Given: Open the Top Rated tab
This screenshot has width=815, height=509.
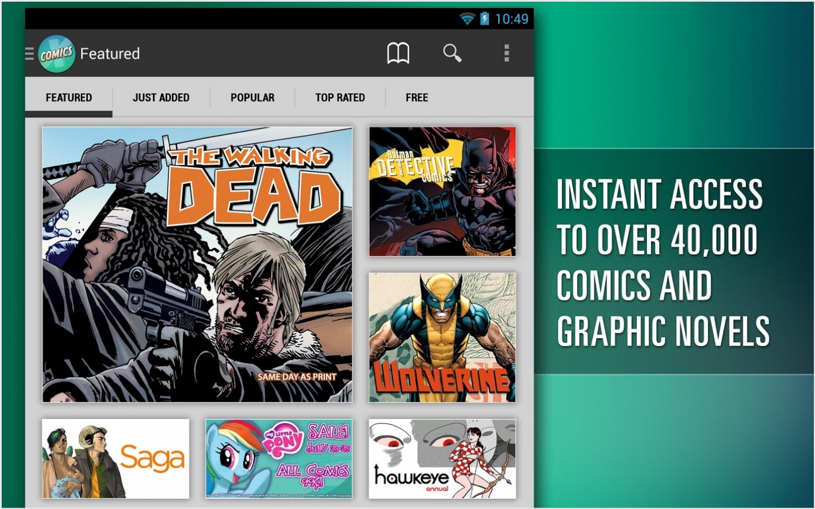Looking at the screenshot, I should [340, 98].
